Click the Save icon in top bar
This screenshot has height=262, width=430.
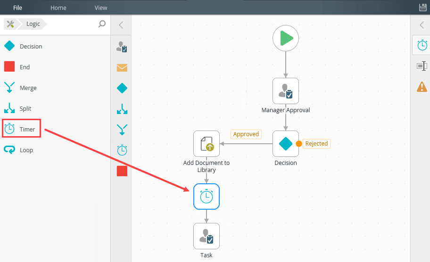[x=422, y=8]
